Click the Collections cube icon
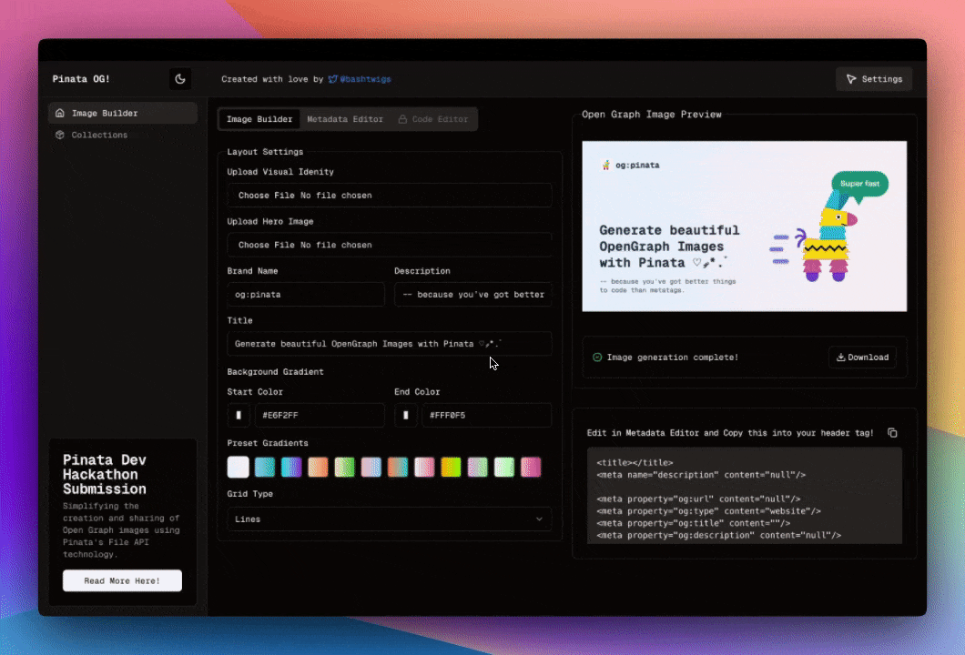Screen dimensions: 965x655 coord(60,135)
